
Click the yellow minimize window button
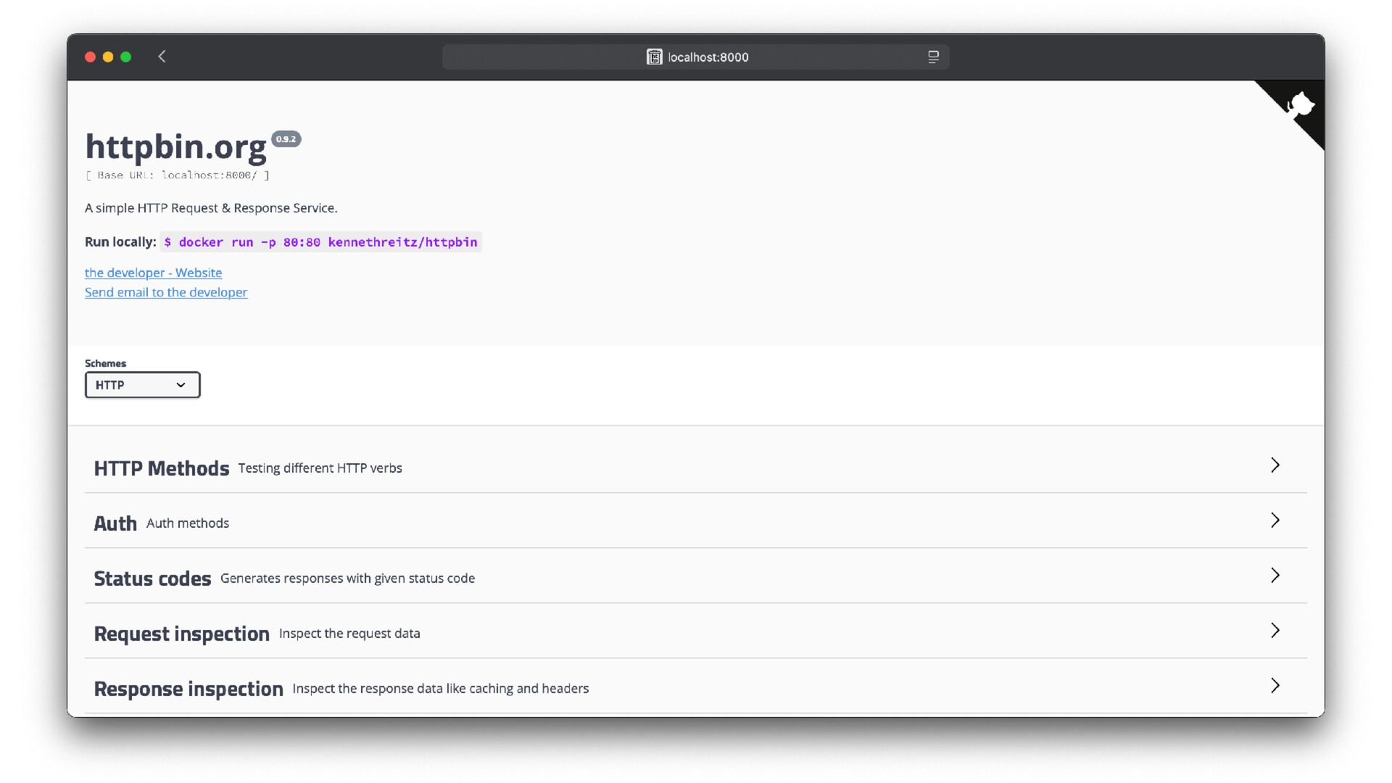point(108,57)
